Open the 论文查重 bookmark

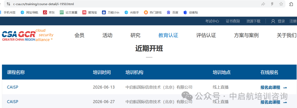68,12
